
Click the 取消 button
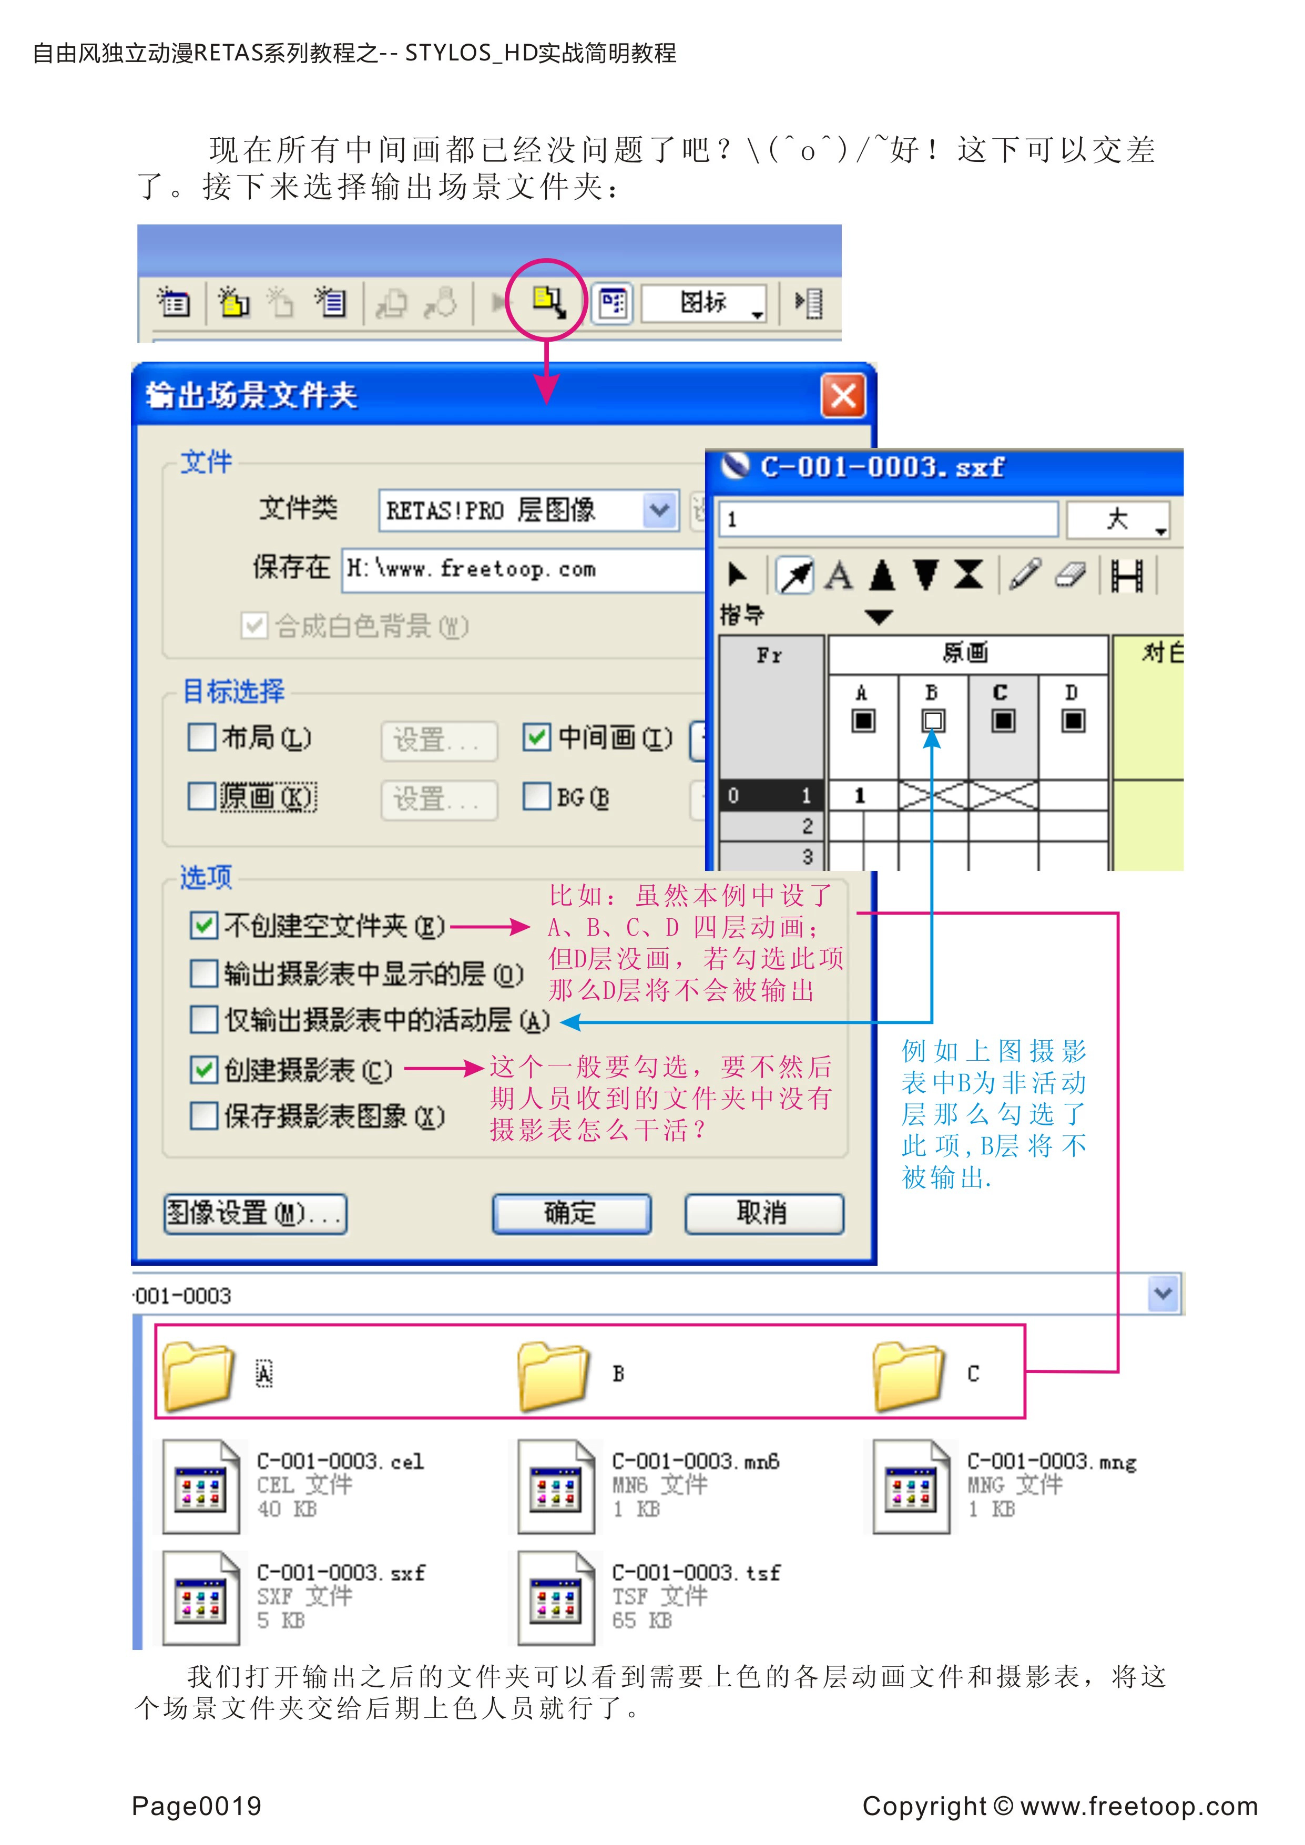(763, 1213)
